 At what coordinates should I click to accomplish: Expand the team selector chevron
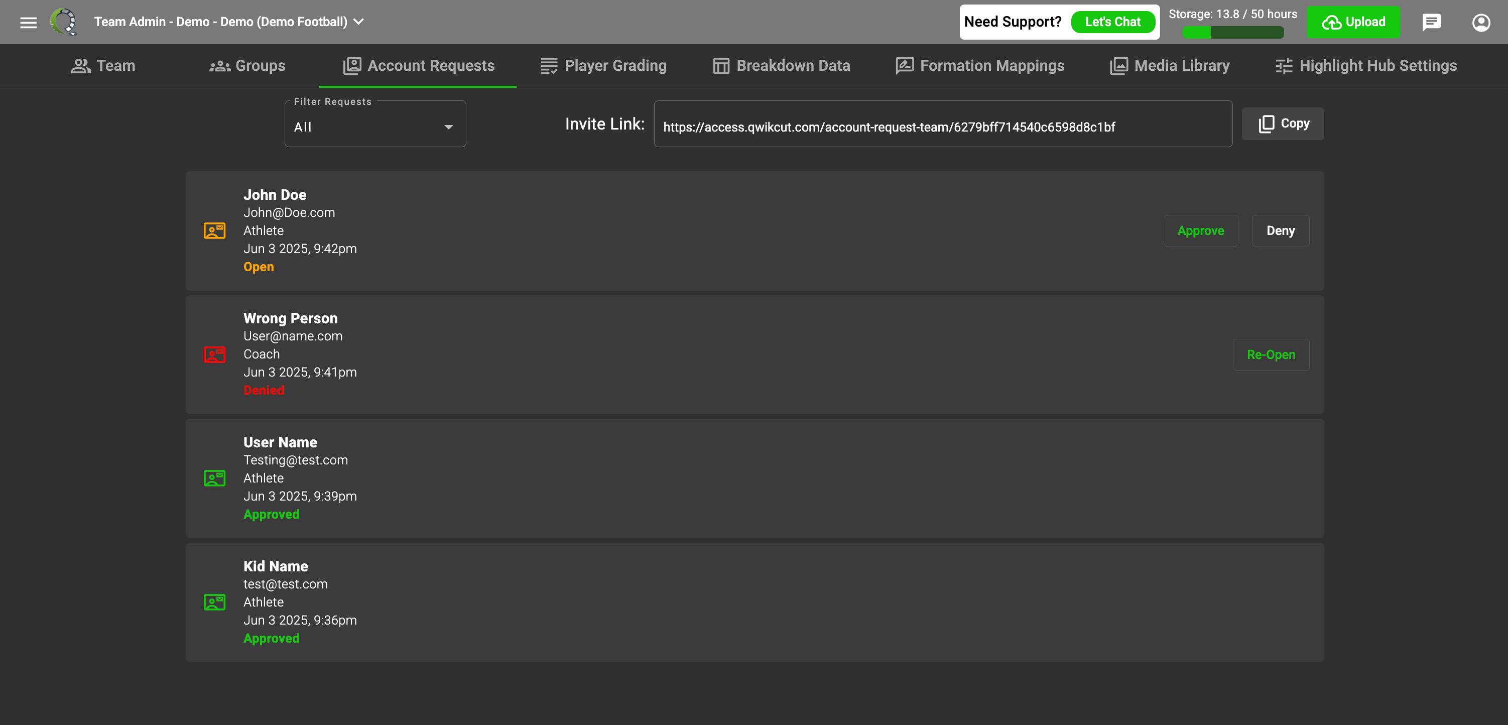[359, 22]
